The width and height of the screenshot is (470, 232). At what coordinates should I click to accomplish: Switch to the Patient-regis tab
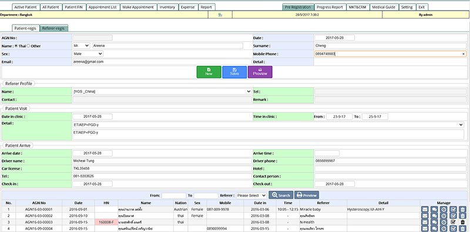(x=25, y=28)
